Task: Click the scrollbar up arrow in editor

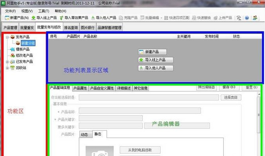Action: [x=259, y=94]
